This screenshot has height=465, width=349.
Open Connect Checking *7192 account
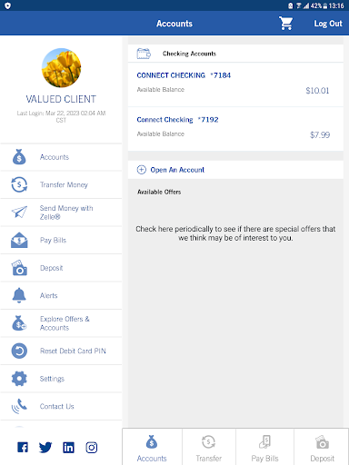click(x=235, y=129)
